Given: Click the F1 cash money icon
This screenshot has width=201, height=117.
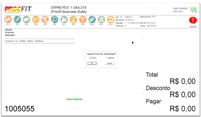Looking at the screenshot, I should (8, 19).
